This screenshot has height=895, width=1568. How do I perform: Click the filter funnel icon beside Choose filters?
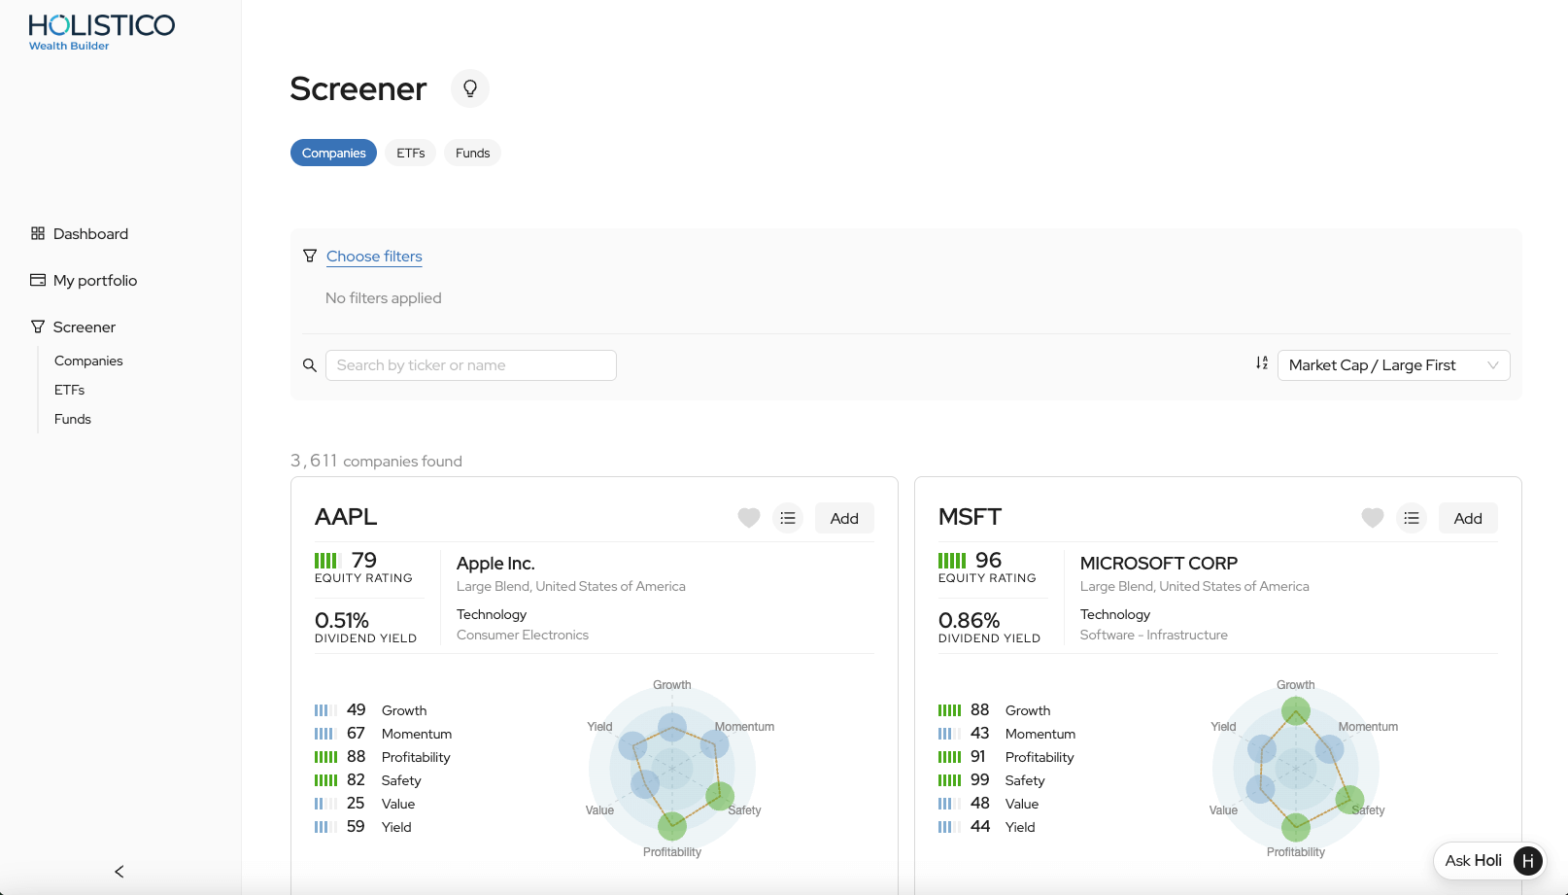click(310, 256)
